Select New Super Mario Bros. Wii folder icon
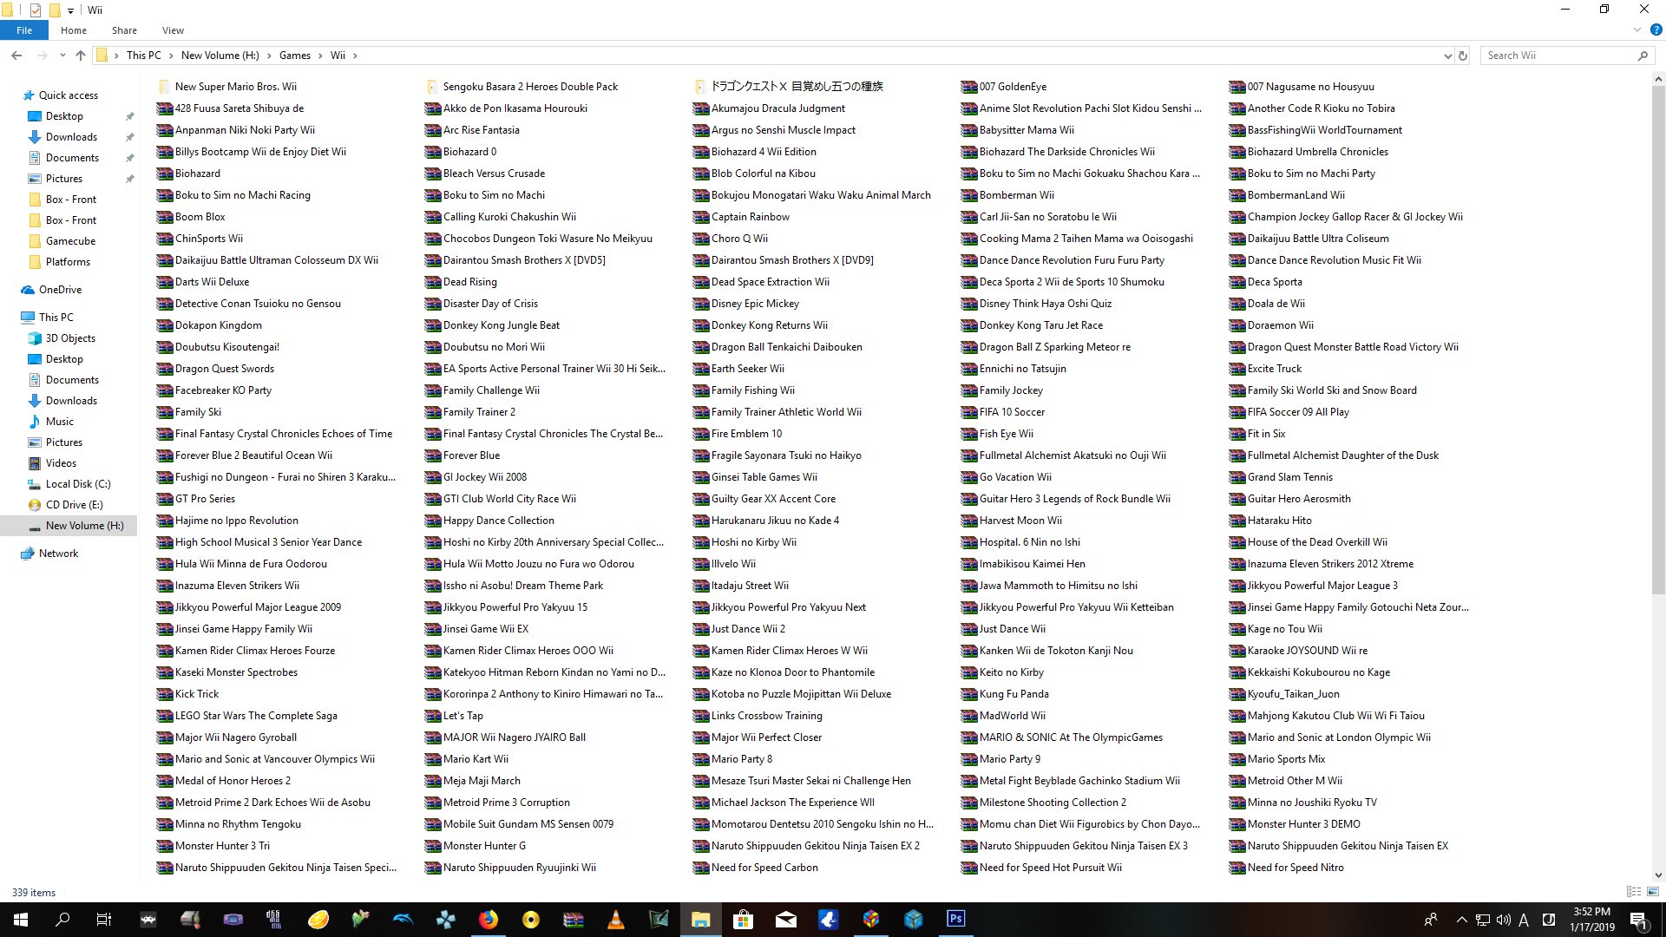This screenshot has height=937, width=1666. [163, 87]
